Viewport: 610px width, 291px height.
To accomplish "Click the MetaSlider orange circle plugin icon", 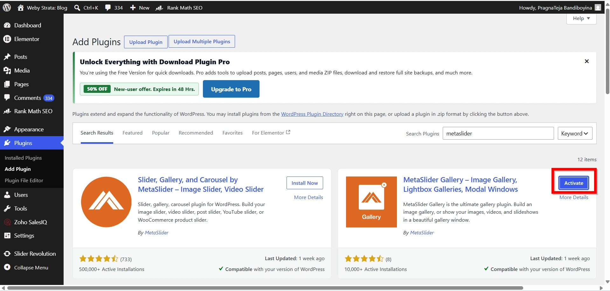I will (106, 202).
